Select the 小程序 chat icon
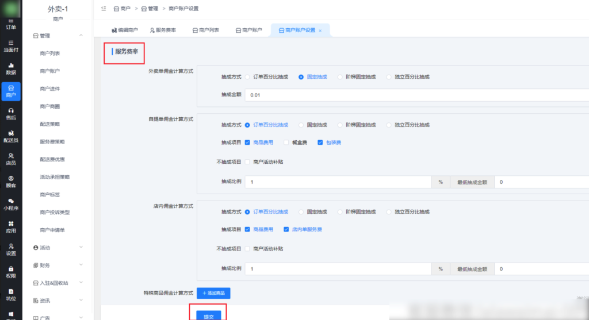The image size is (589, 320). (x=11, y=204)
